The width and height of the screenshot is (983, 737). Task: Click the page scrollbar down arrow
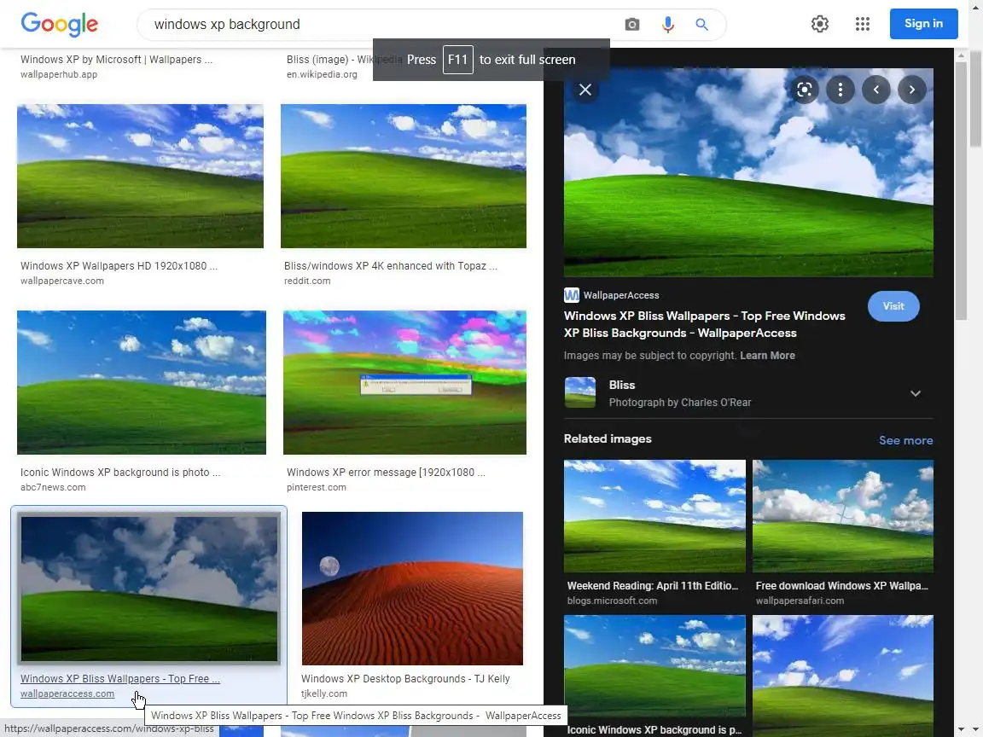click(x=975, y=731)
